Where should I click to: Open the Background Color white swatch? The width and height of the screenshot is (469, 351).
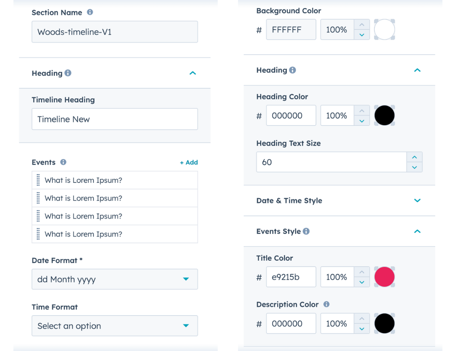pyautogui.click(x=385, y=30)
